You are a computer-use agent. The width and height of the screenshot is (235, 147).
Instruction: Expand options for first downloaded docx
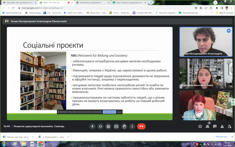point(32,136)
